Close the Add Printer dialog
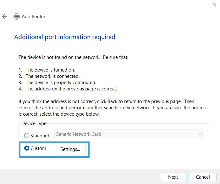The image size is (220, 184). click(x=214, y=4)
